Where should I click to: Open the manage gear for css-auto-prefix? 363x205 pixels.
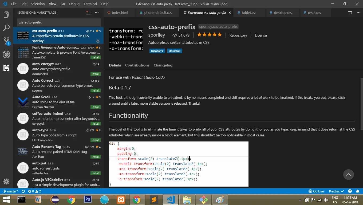click(98, 41)
